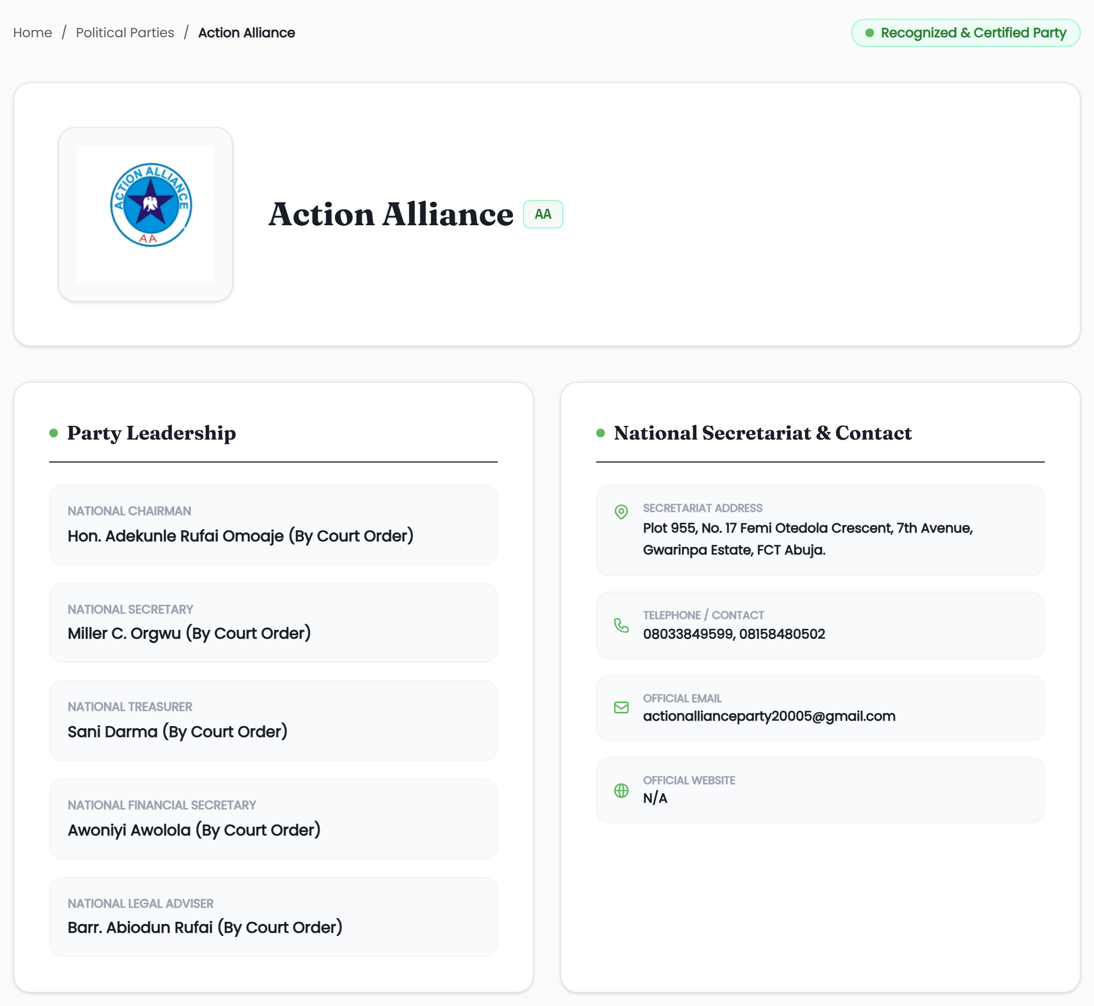Select the name Miller C. Orgwu
1094x1006 pixels.
124,633
